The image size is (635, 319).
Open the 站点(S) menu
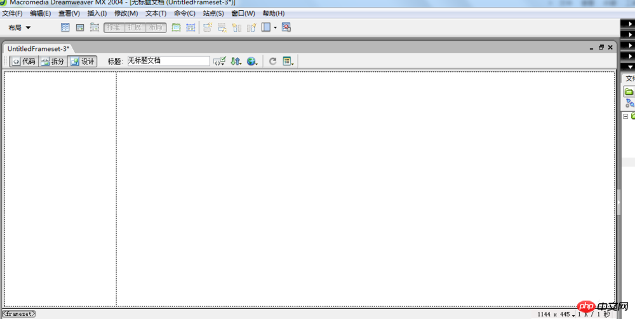tap(213, 13)
